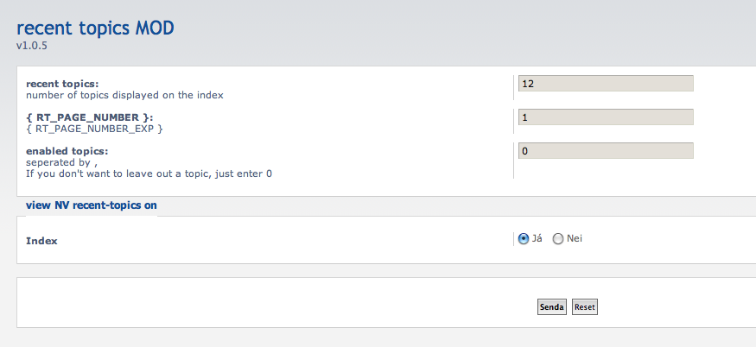Click the "just enter 0" hint line
Screen dimensions: 756x347
pyautogui.click(x=149, y=173)
